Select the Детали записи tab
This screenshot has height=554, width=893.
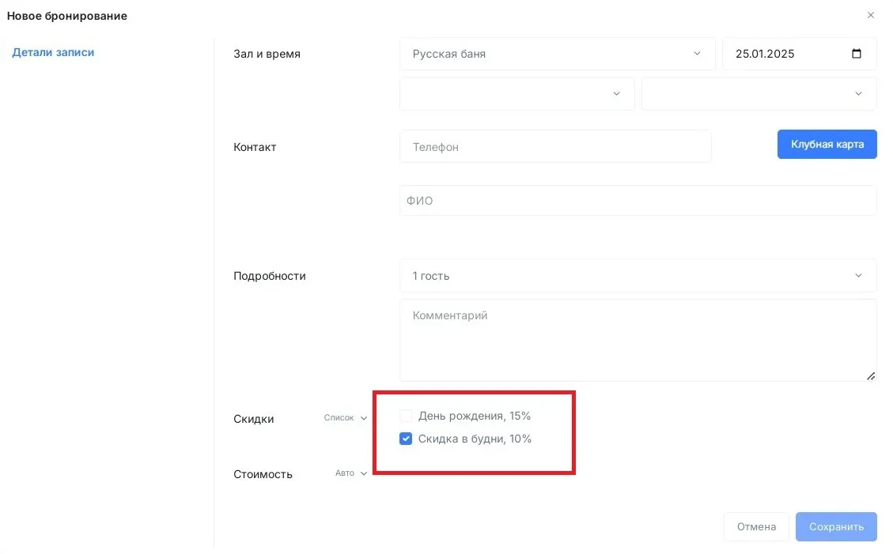(x=53, y=52)
